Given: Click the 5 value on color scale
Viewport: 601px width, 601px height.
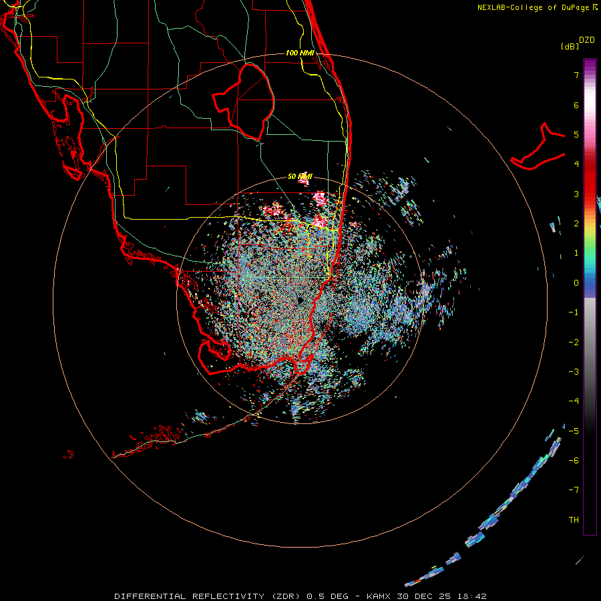Looking at the screenshot, I should click(x=576, y=134).
